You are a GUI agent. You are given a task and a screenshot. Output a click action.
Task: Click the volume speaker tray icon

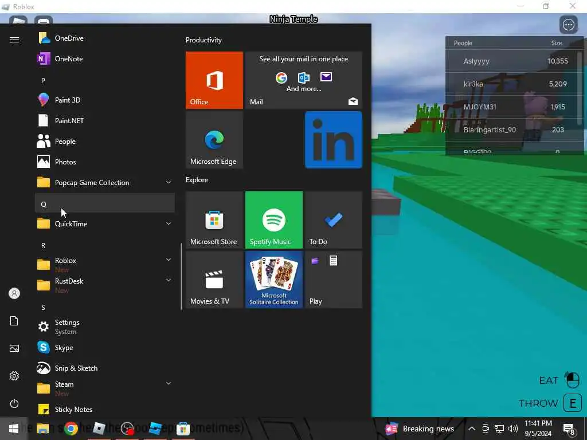(x=513, y=429)
